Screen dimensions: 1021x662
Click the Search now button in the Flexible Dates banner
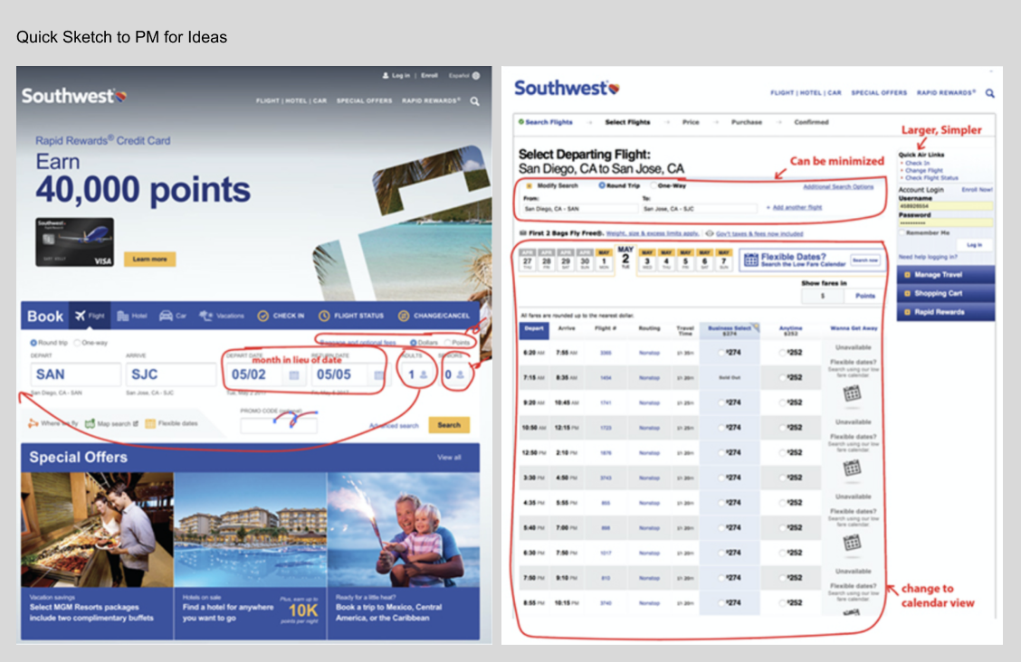[864, 260]
